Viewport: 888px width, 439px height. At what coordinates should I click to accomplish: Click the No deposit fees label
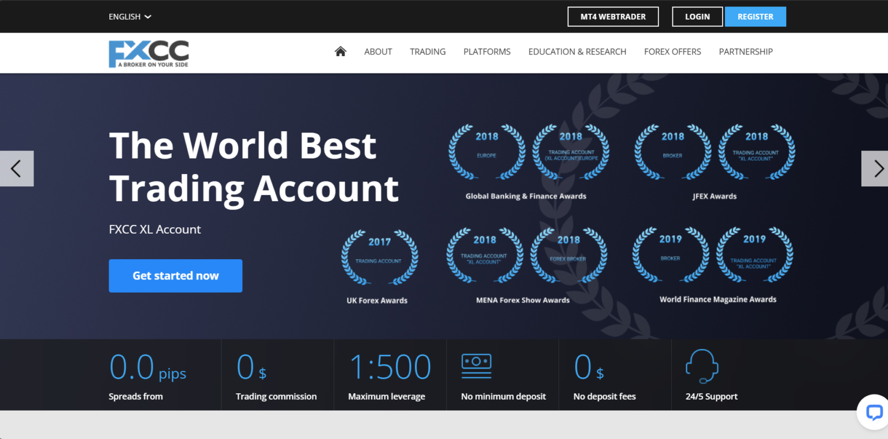point(605,396)
